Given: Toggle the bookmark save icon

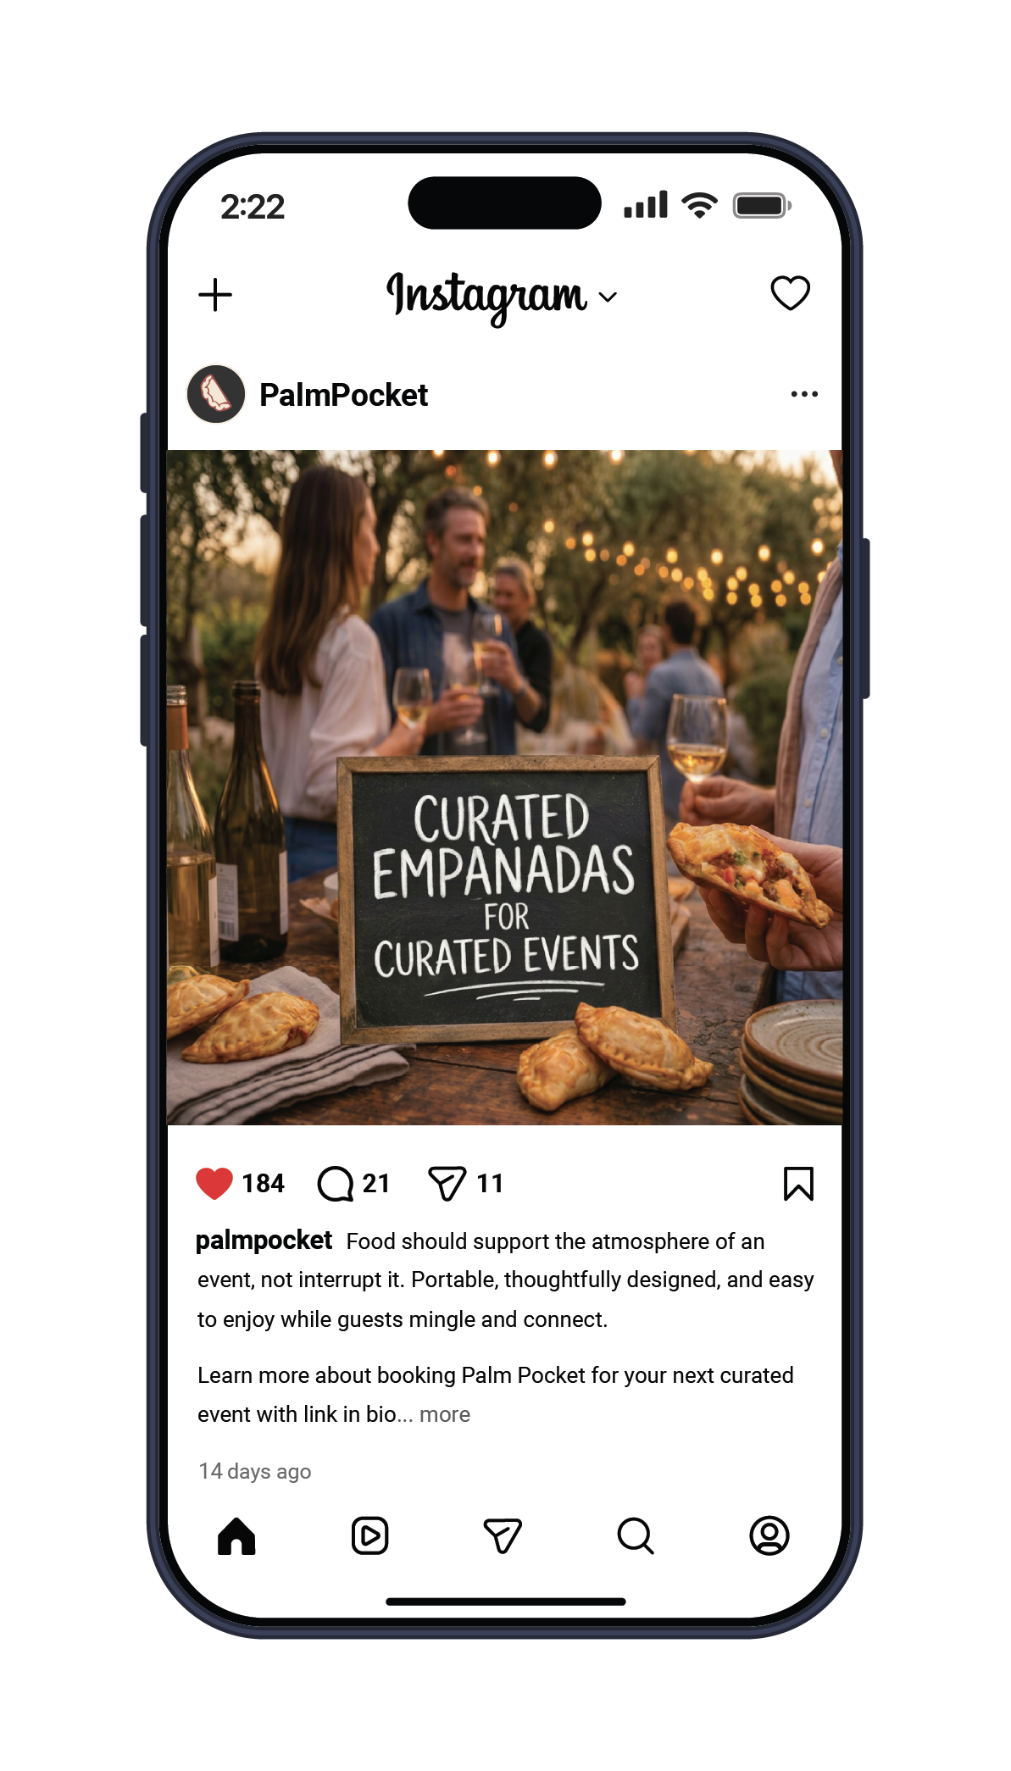Looking at the screenshot, I should 798,1184.
